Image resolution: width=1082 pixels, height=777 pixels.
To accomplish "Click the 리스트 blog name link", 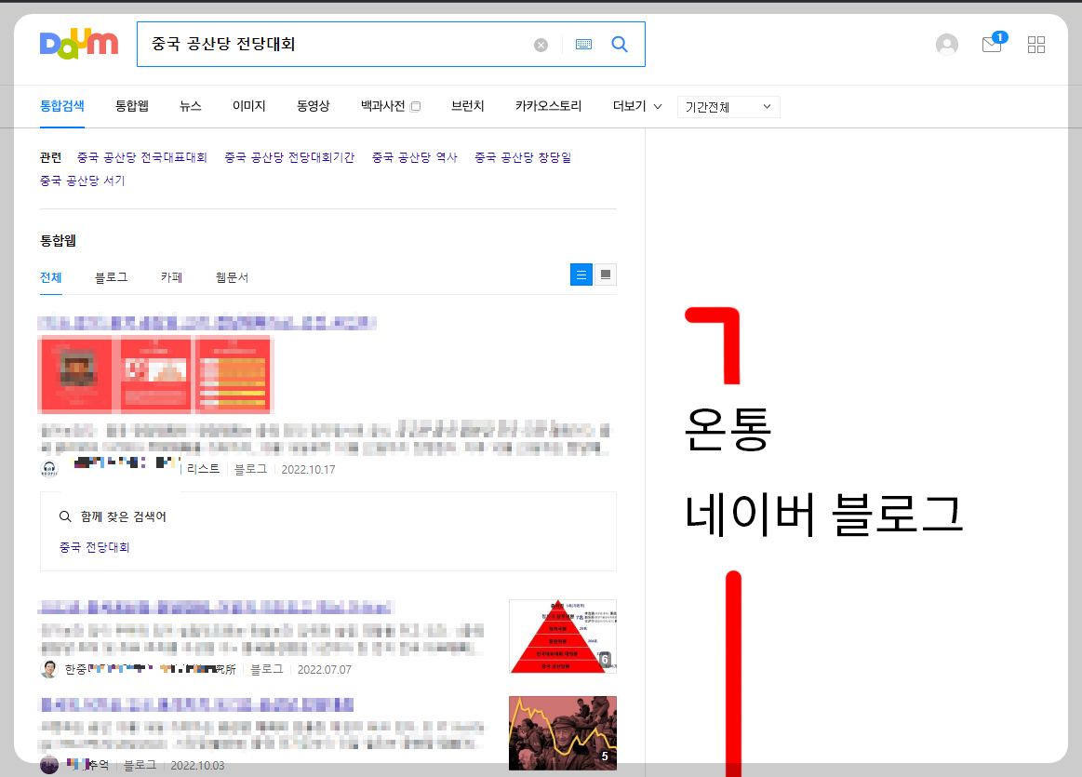I will 203,469.
